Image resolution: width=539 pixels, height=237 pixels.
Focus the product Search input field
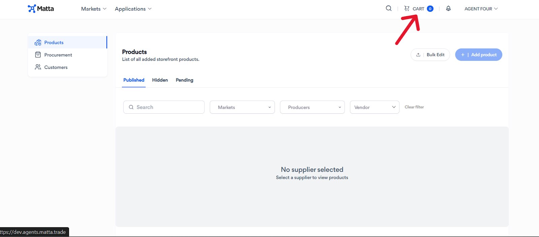tap(164, 107)
